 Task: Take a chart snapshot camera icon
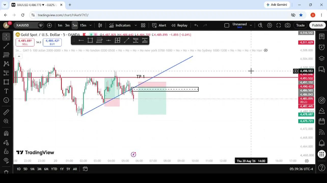point(288,25)
